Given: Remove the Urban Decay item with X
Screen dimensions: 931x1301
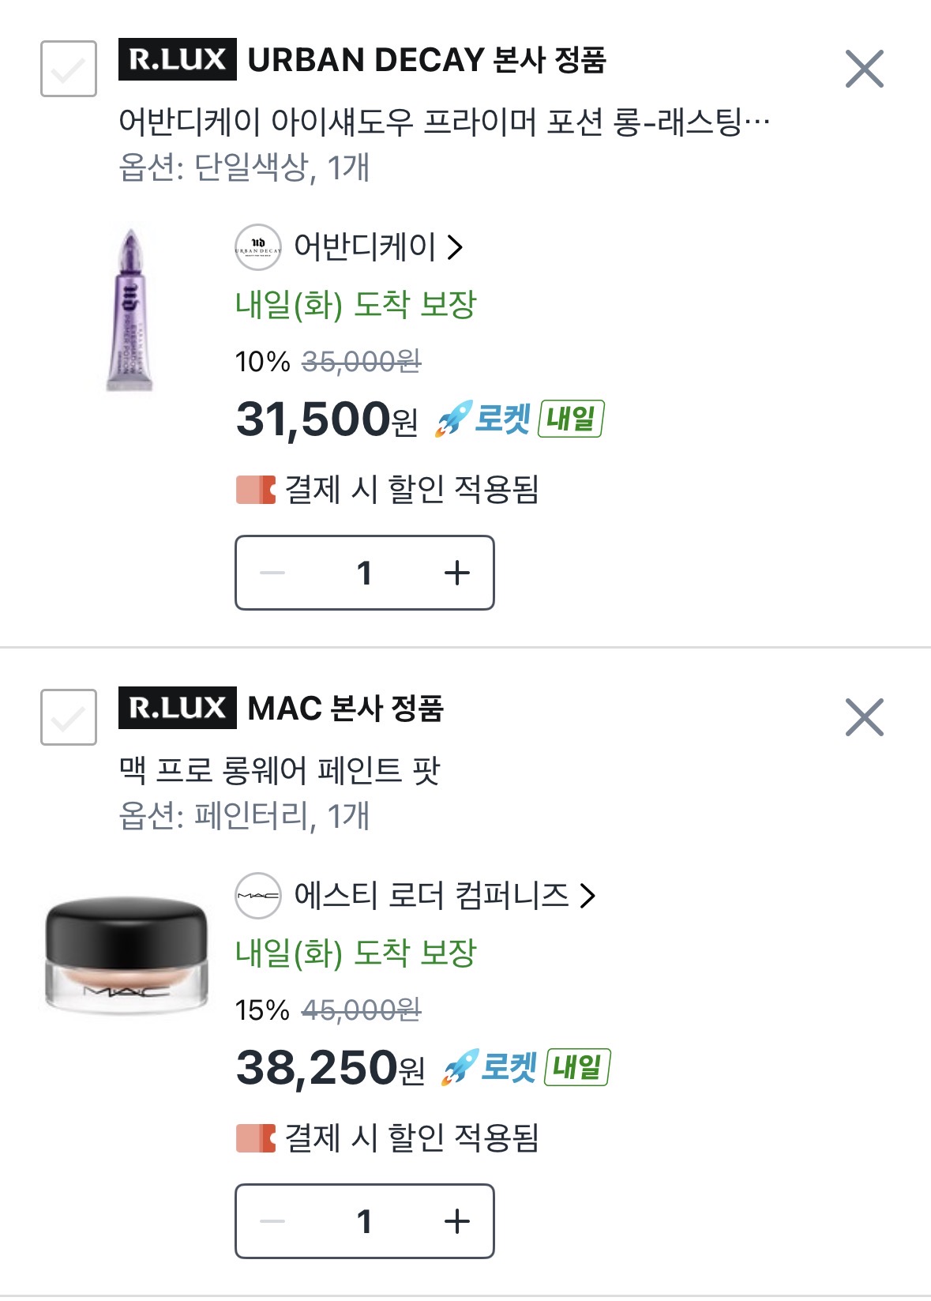Looking at the screenshot, I should point(864,69).
